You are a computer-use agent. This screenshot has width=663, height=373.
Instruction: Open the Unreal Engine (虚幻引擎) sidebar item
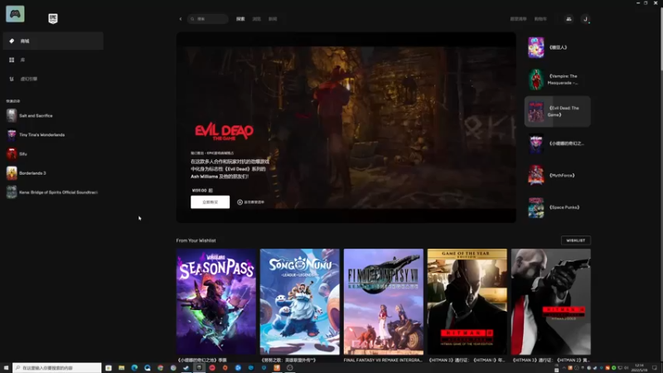[53, 79]
